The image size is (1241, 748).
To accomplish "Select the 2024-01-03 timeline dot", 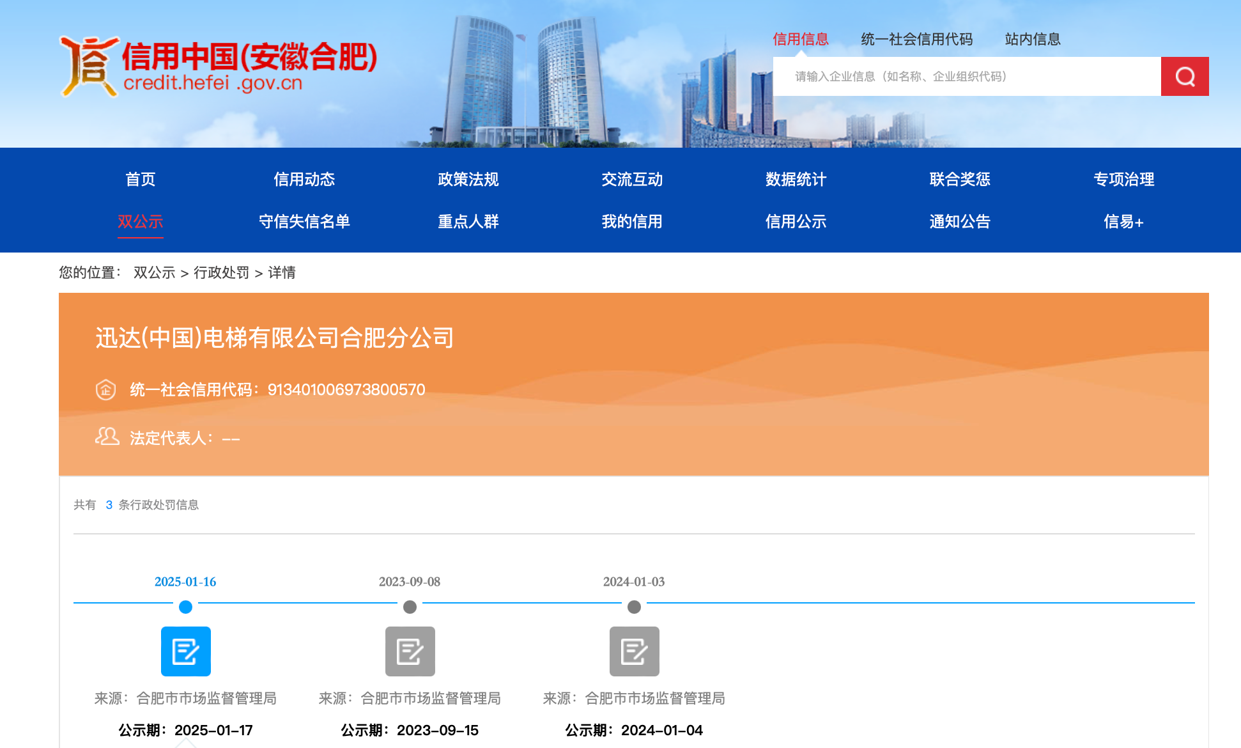I will (x=634, y=607).
